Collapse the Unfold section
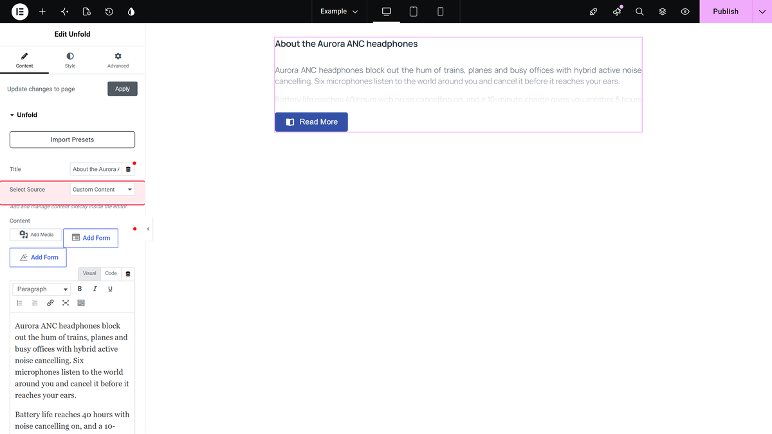 point(24,115)
